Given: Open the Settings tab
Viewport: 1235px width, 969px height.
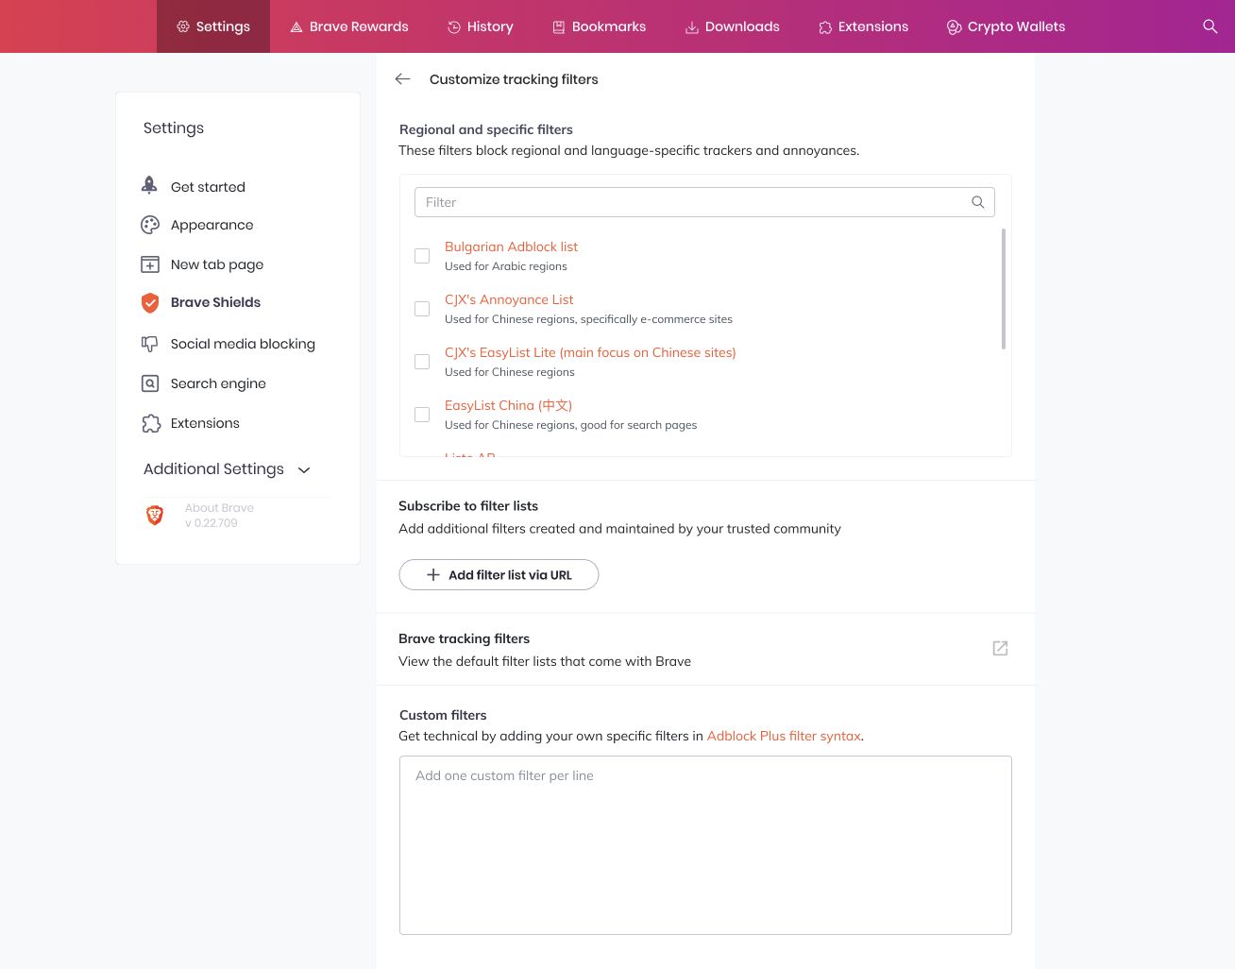Looking at the screenshot, I should (x=213, y=26).
